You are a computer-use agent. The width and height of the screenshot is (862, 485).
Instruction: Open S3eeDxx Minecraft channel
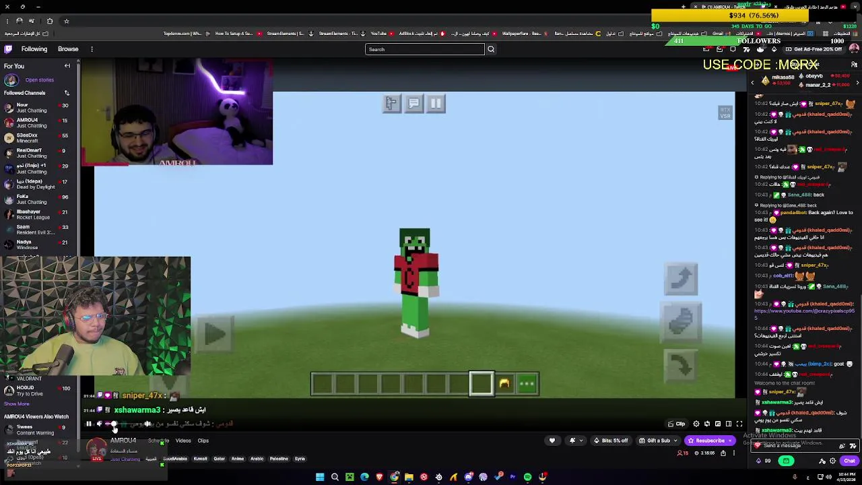tap(37, 138)
